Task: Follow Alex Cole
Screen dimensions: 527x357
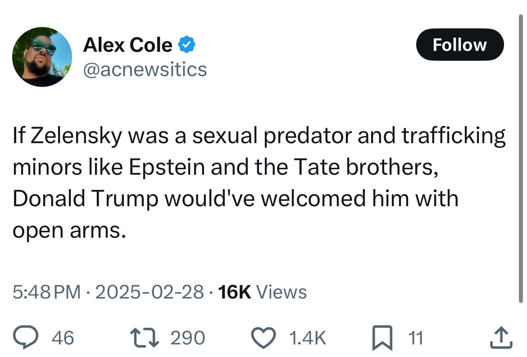Action: point(460,45)
